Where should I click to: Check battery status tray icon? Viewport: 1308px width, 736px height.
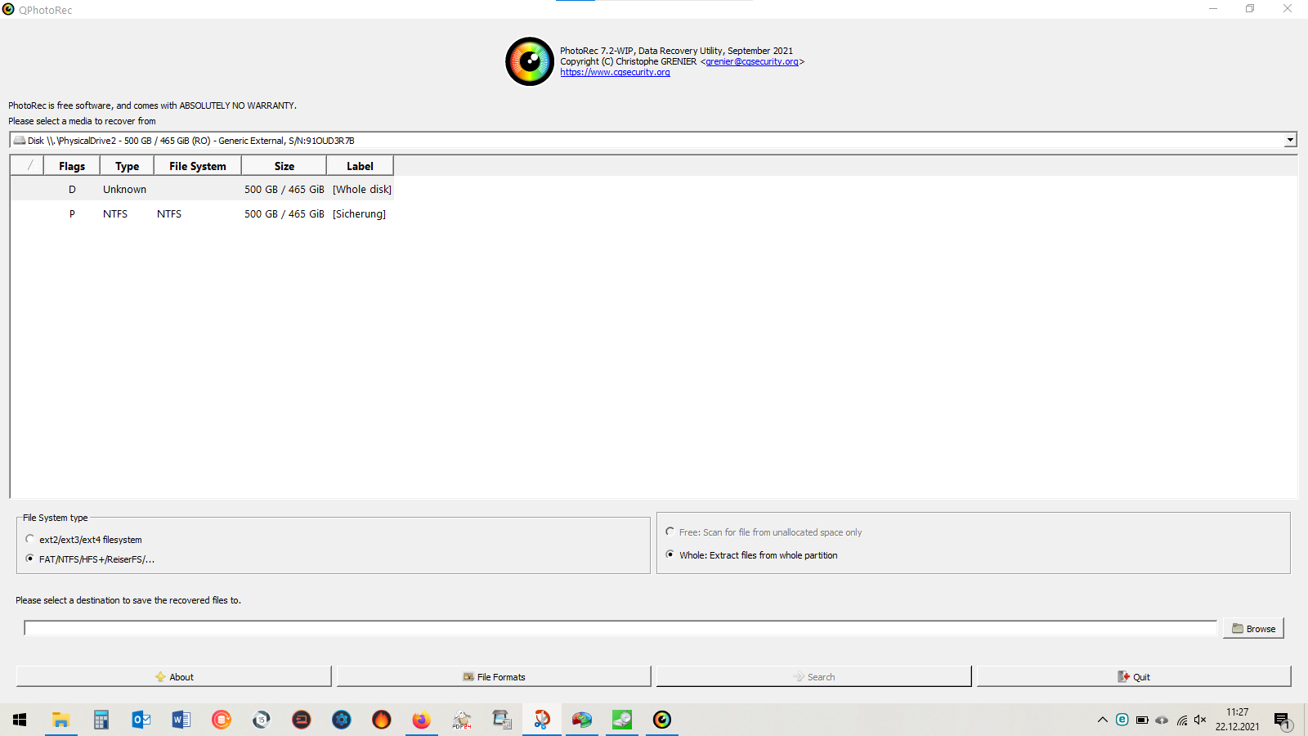[1142, 720]
